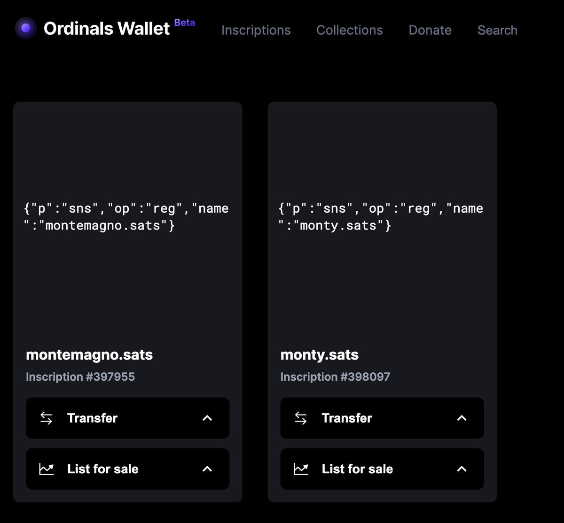Click Inscription #397955 text

(80, 377)
